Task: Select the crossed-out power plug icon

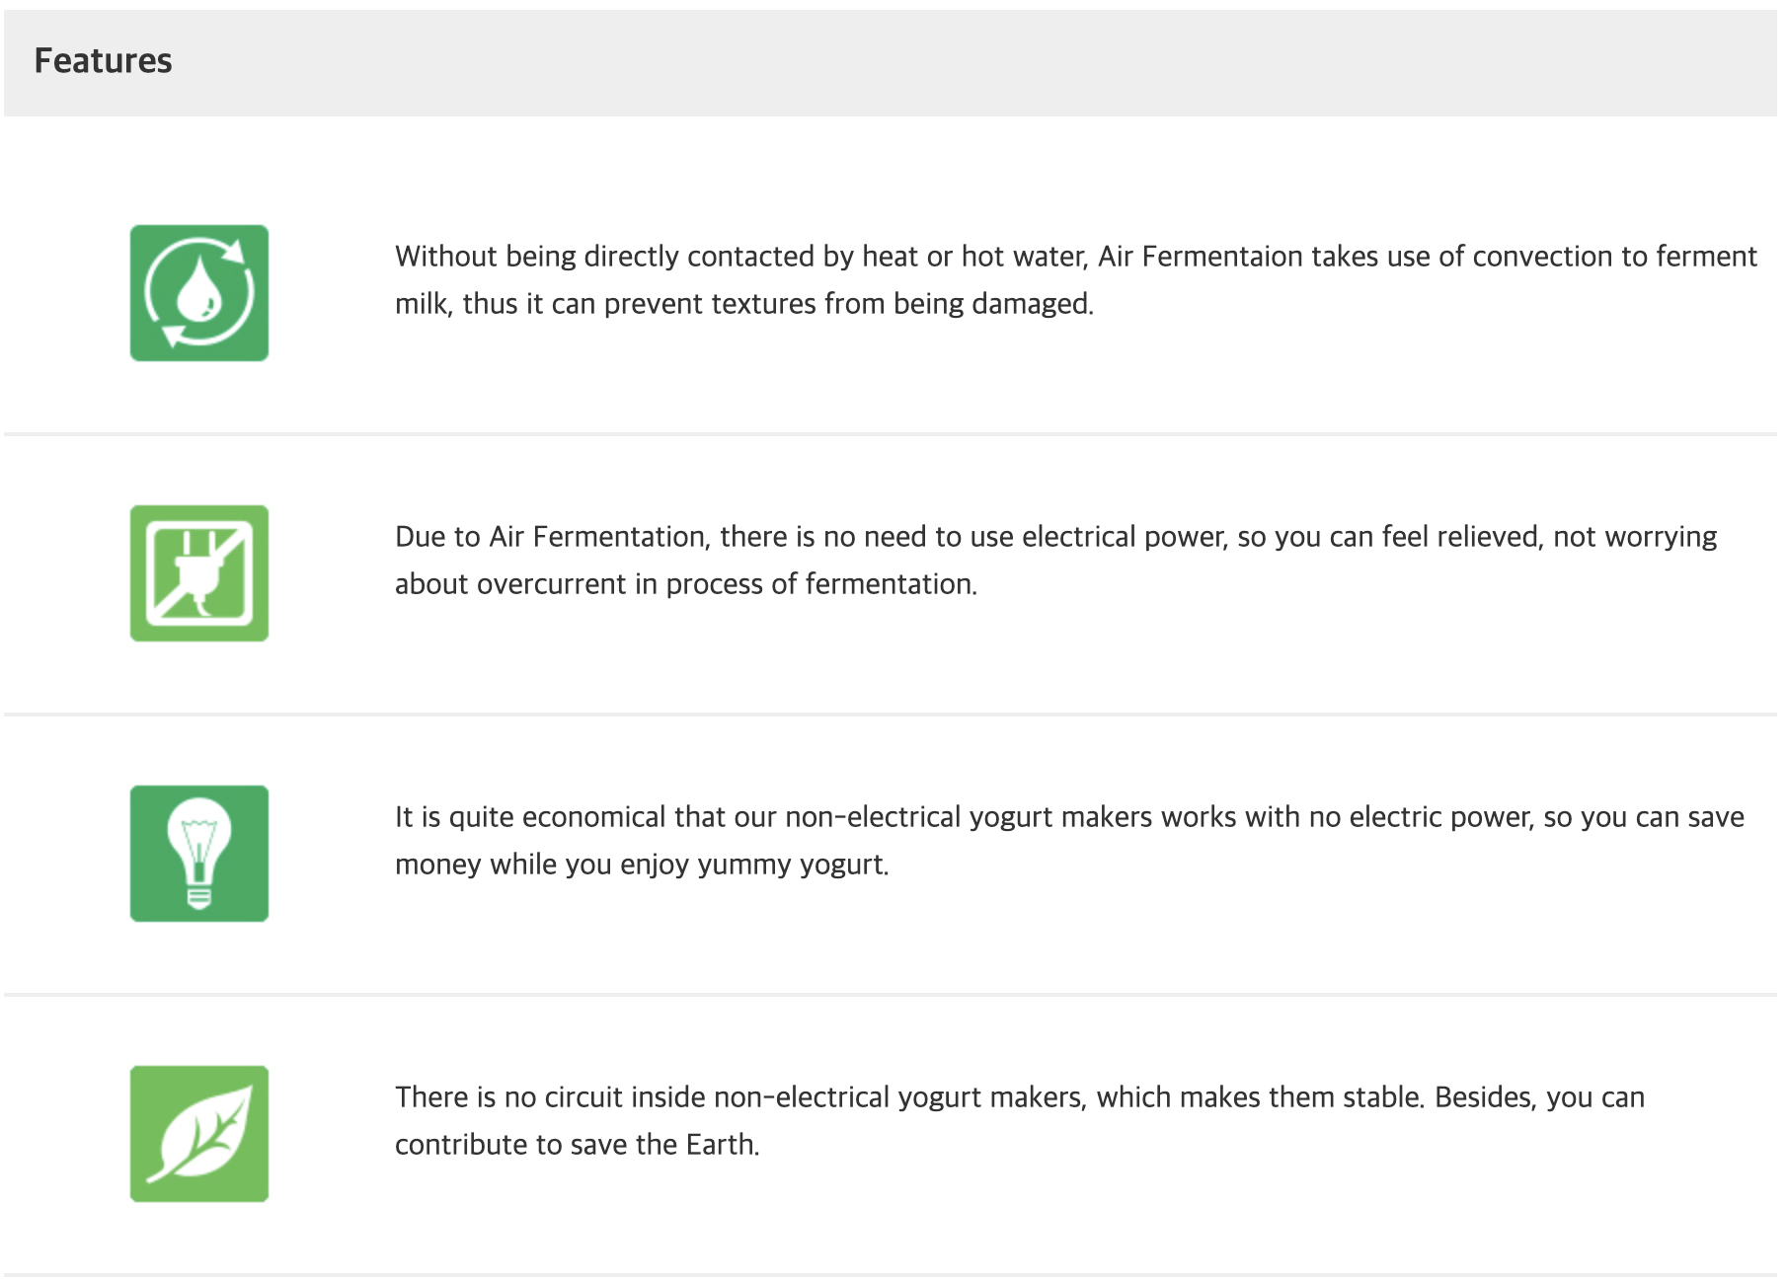Action: 199,573
